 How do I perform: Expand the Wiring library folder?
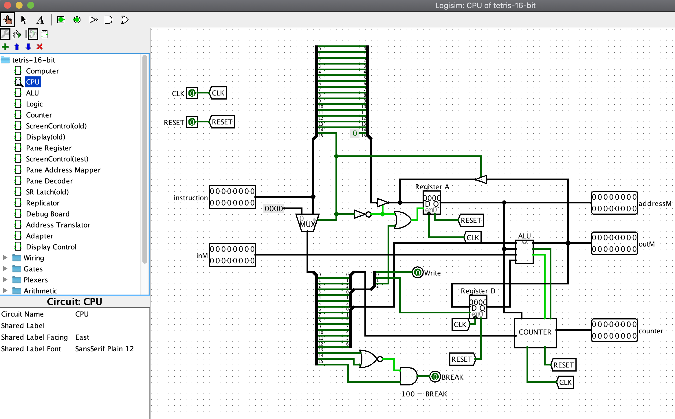pos(5,258)
